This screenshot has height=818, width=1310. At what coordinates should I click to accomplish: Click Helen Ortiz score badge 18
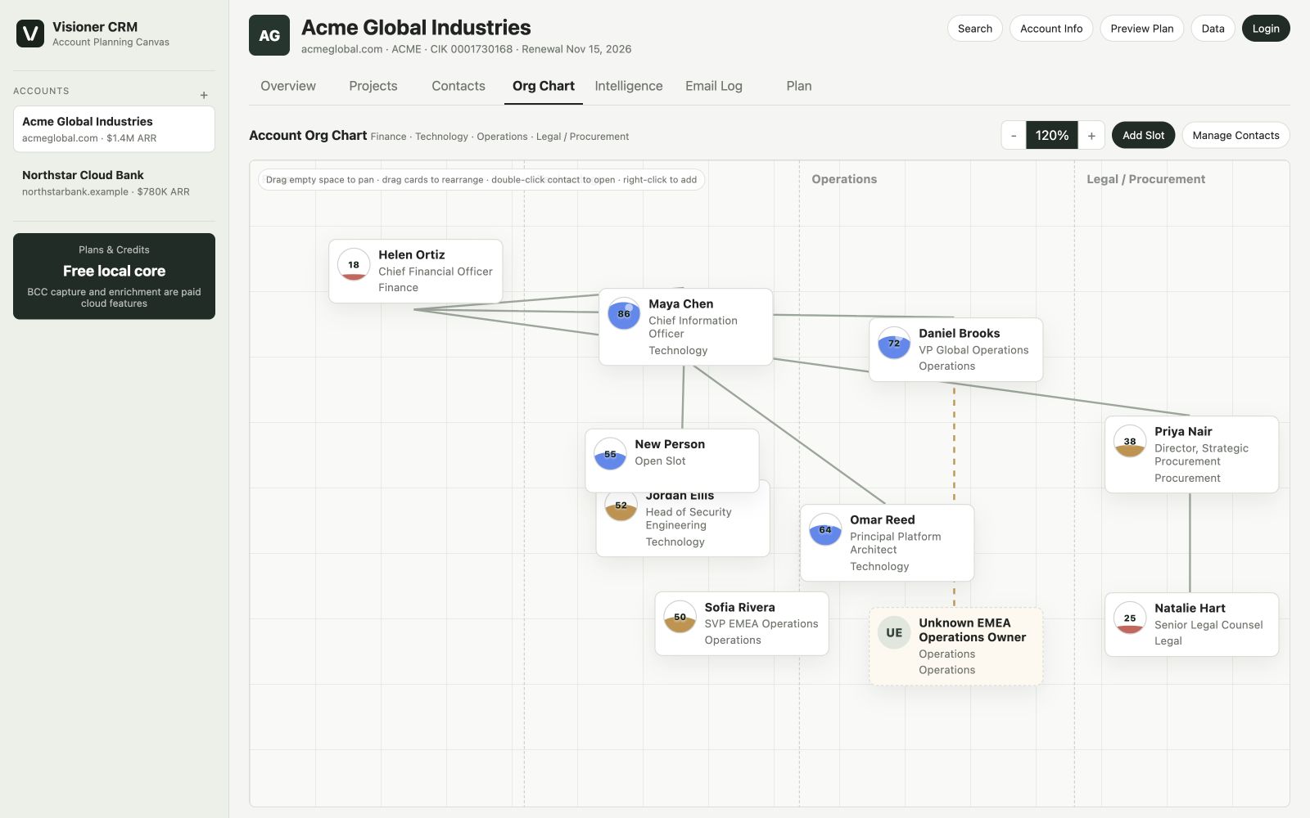[x=354, y=265]
